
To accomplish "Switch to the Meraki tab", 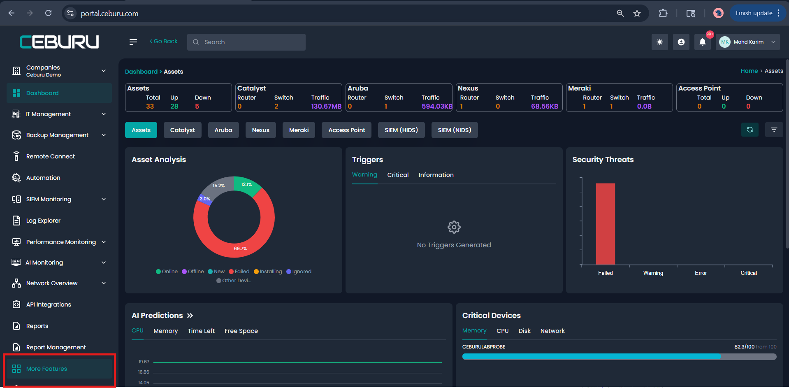I will (x=299, y=130).
